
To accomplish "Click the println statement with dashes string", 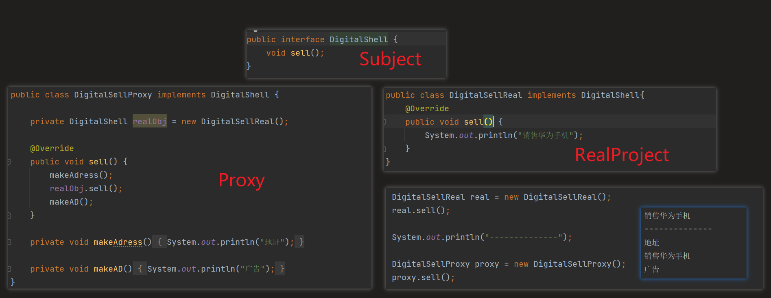I will 482,237.
